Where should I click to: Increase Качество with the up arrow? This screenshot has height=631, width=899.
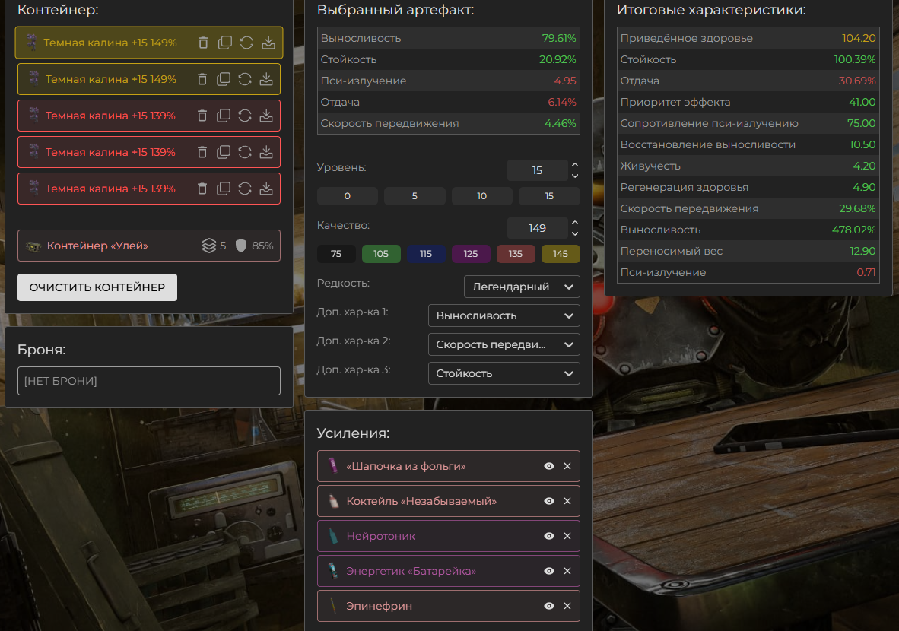click(575, 222)
